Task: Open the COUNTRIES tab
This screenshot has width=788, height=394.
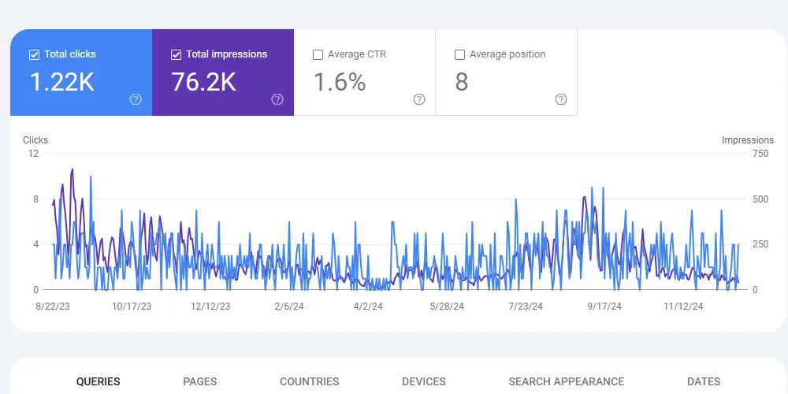Action: click(x=310, y=381)
